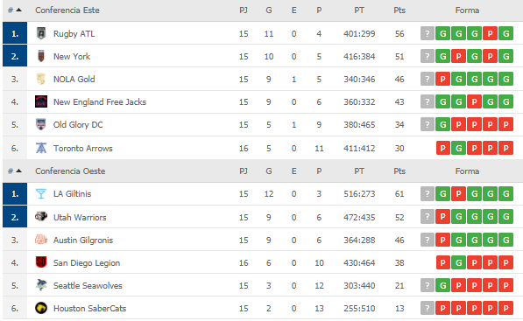Sort Conferencia Este table by G column
The height and width of the screenshot is (321, 523).
click(x=268, y=10)
